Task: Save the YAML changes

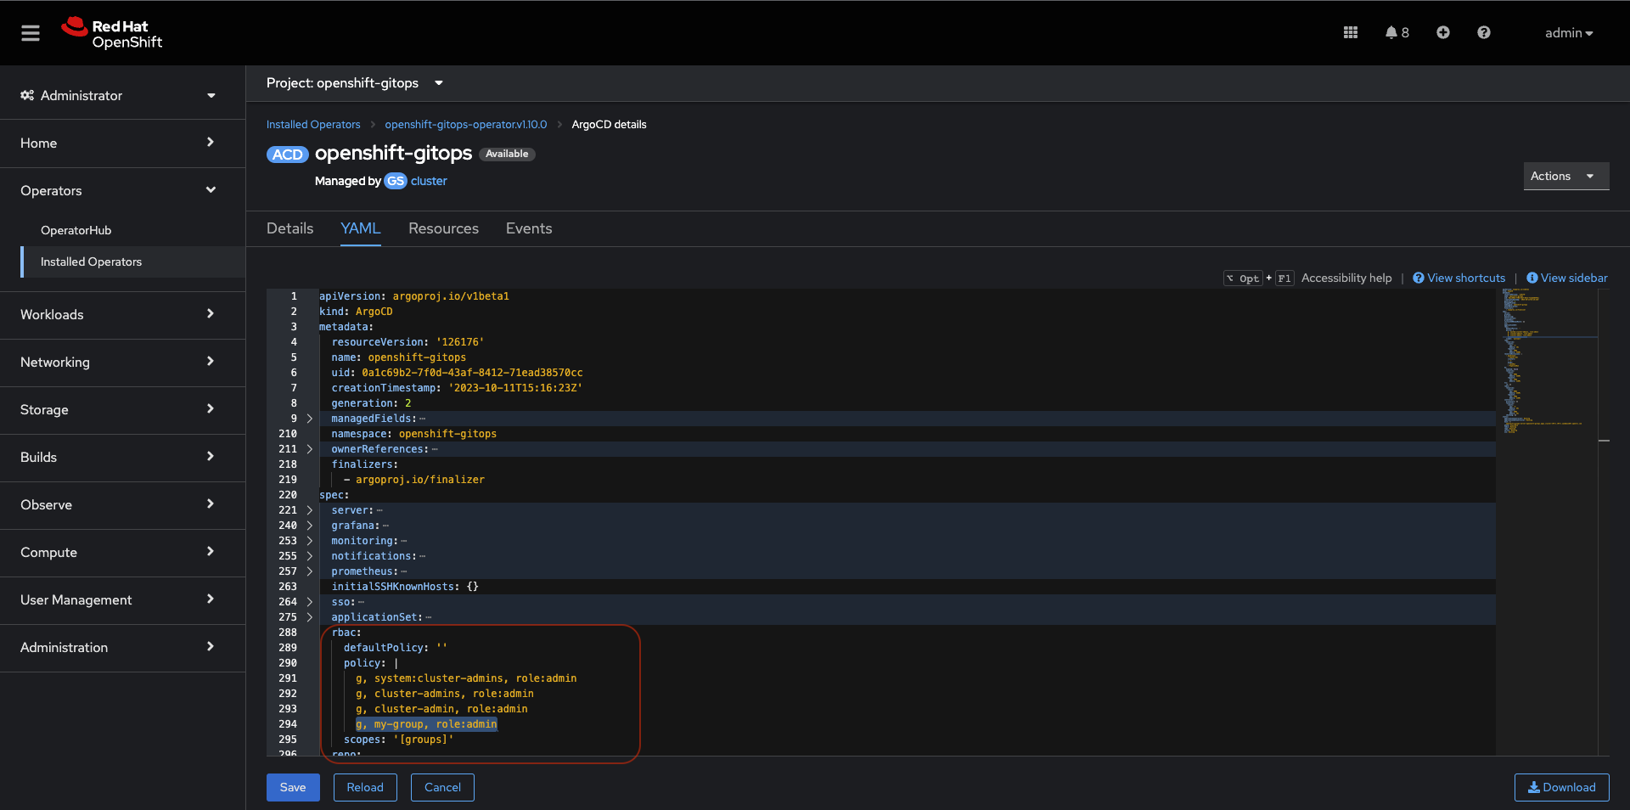Action: click(x=293, y=787)
